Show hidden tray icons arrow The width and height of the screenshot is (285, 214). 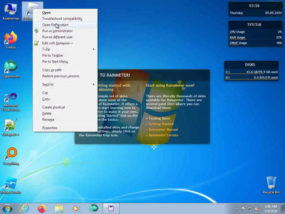[237, 209]
